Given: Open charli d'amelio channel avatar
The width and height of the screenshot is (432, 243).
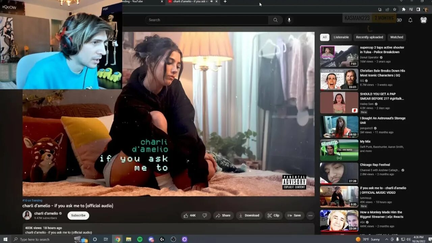Looking at the screenshot, I should 27,215.
